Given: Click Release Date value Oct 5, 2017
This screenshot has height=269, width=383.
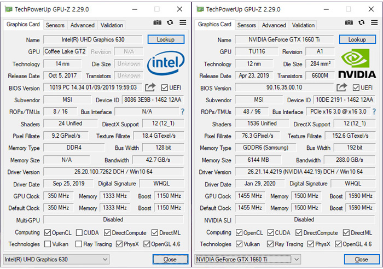Looking at the screenshot, I should pyautogui.click(x=62, y=75).
